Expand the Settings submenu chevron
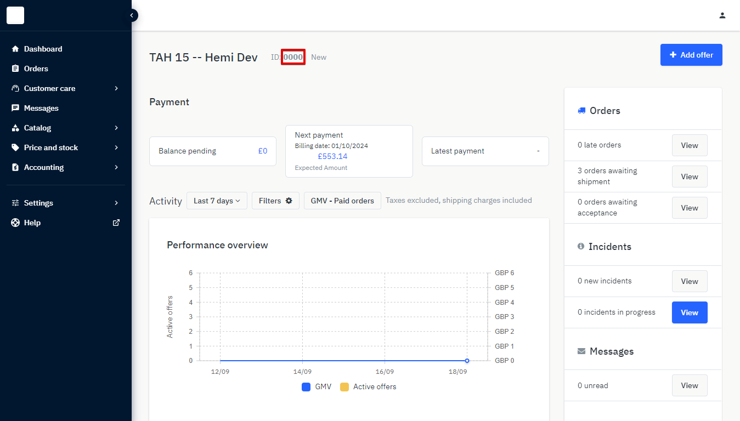740x421 pixels. click(116, 203)
